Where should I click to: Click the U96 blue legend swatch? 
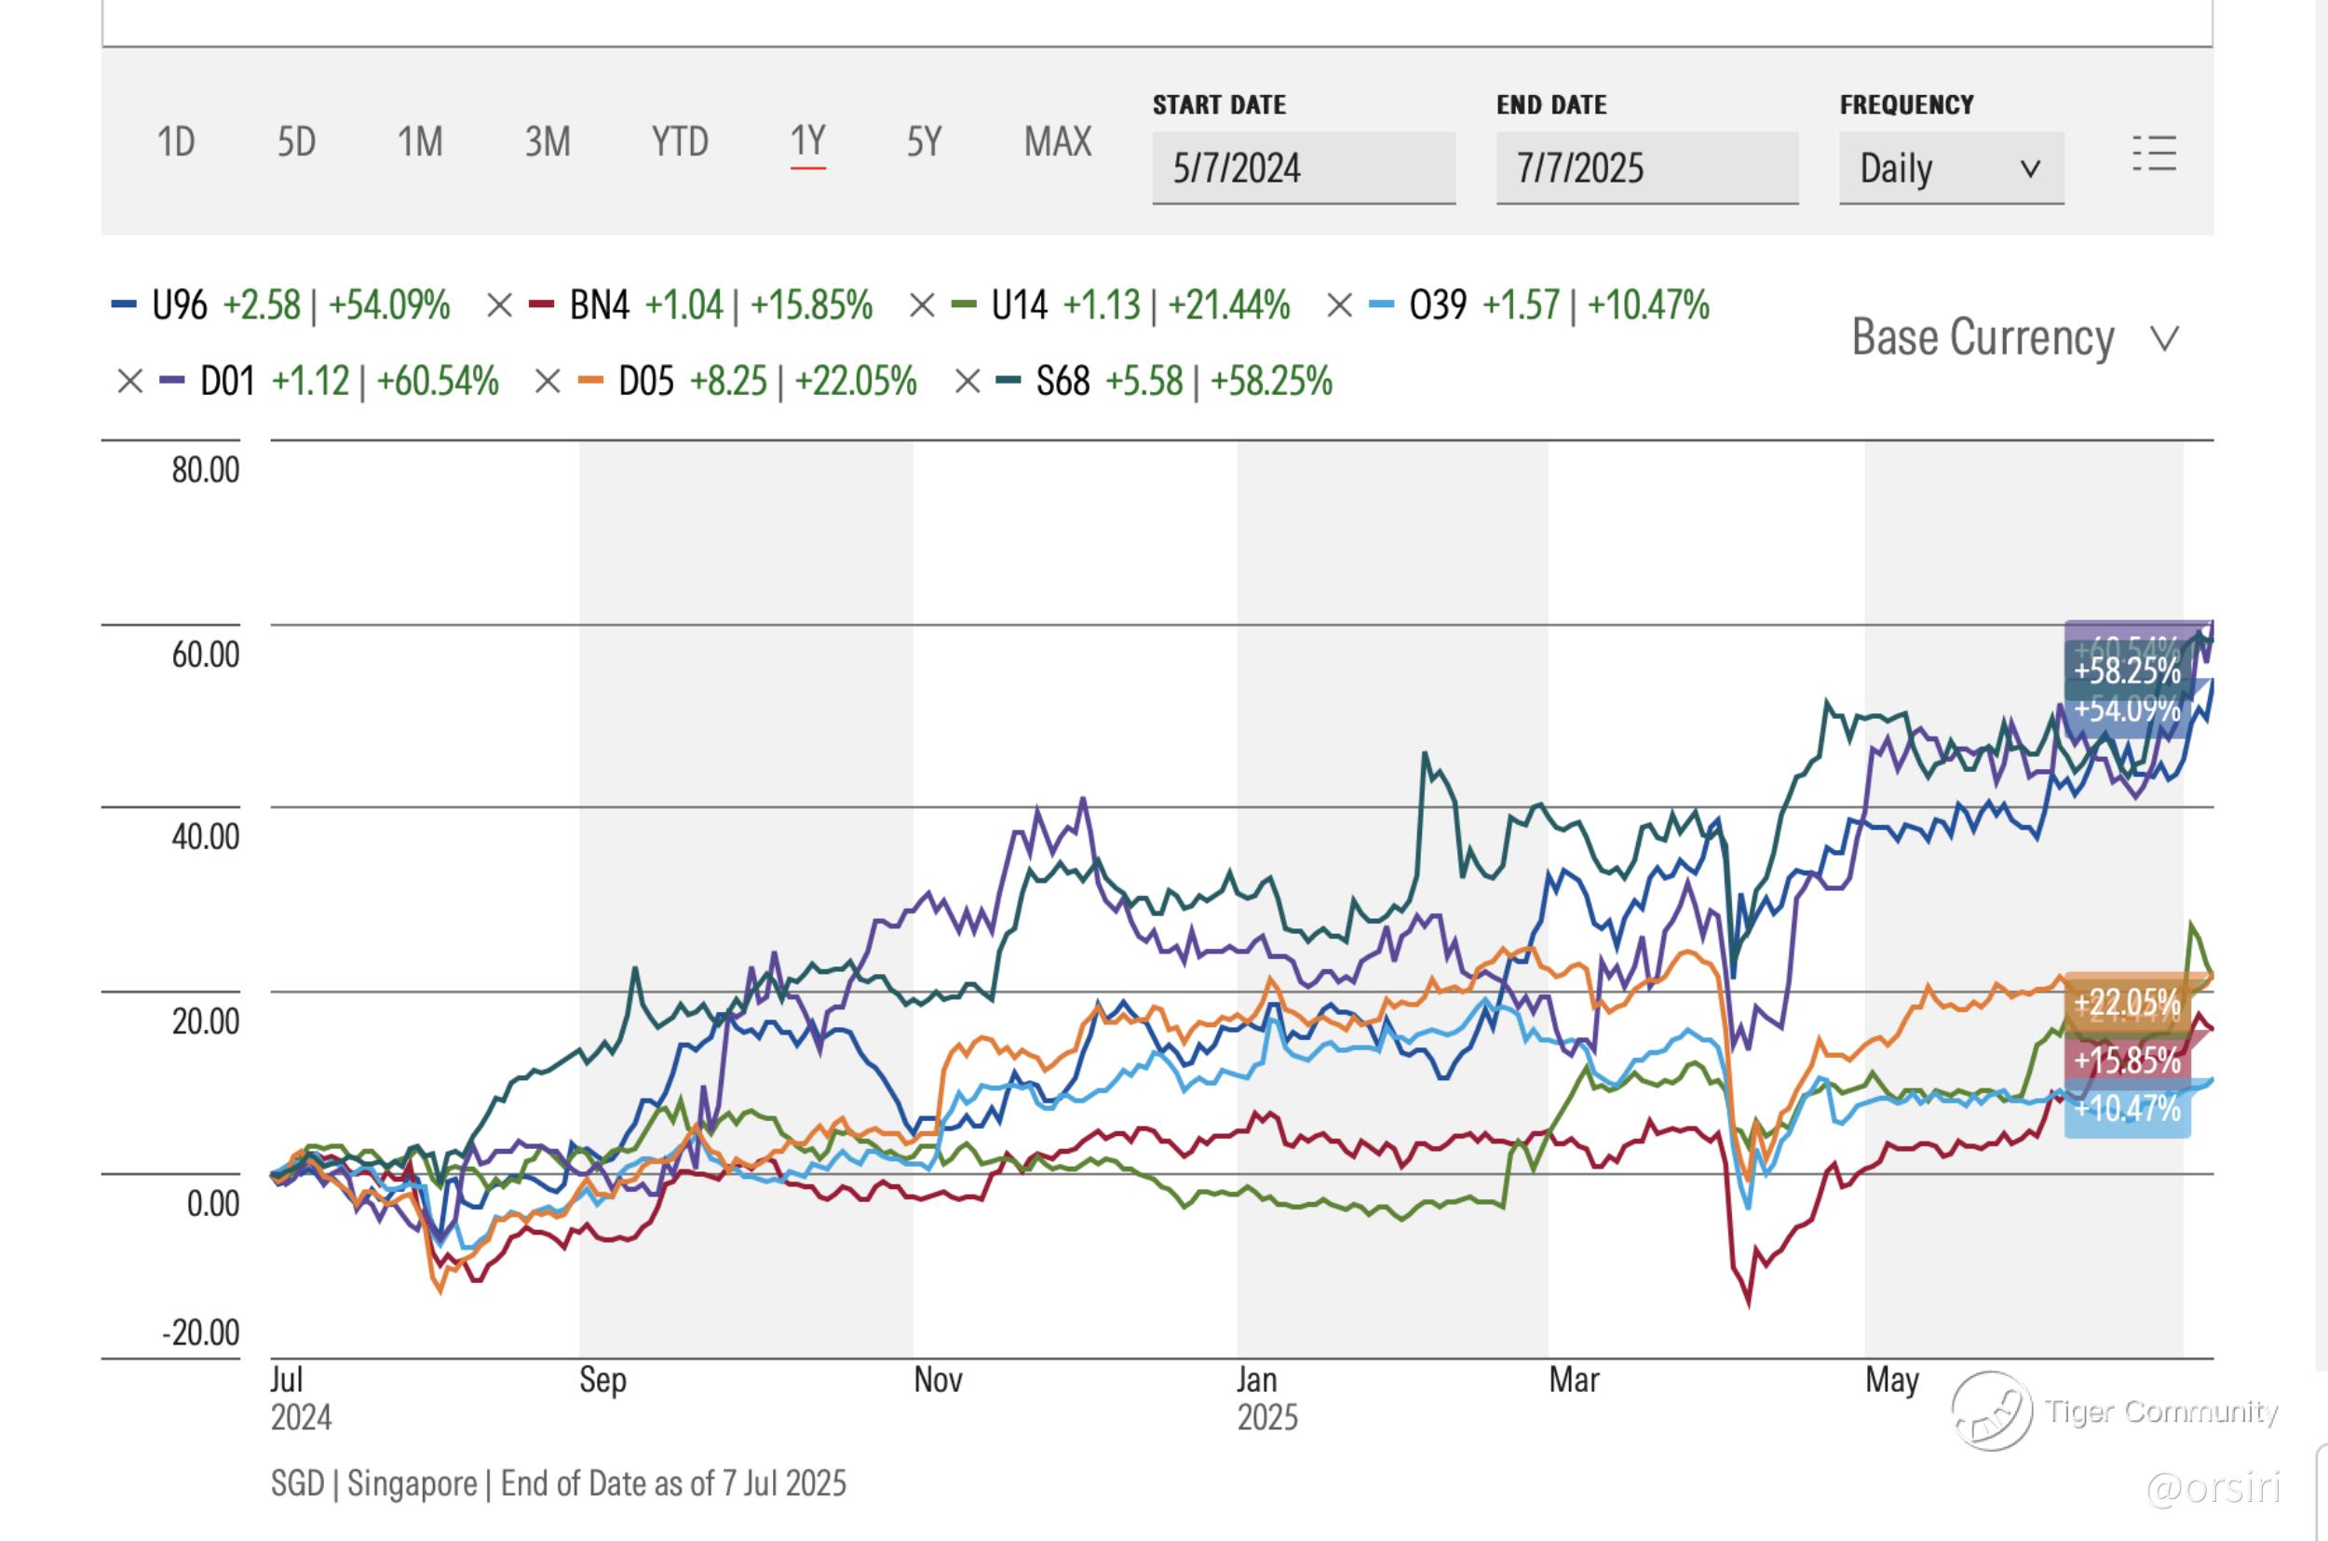click(x=124, y=305)
